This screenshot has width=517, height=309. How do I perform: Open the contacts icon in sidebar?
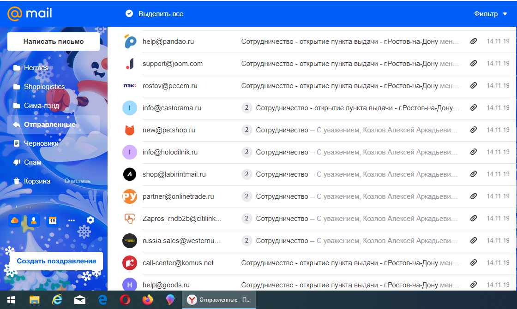pyautogui.click(x=34, y=220)
